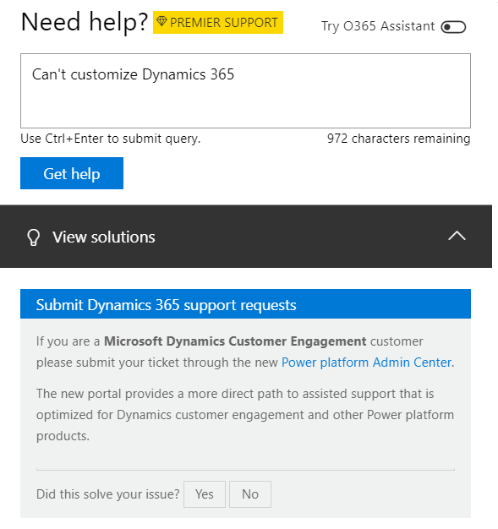498x529 pixels.
Task: Open the Power platform Admin Center link
Action: point(366,363)
